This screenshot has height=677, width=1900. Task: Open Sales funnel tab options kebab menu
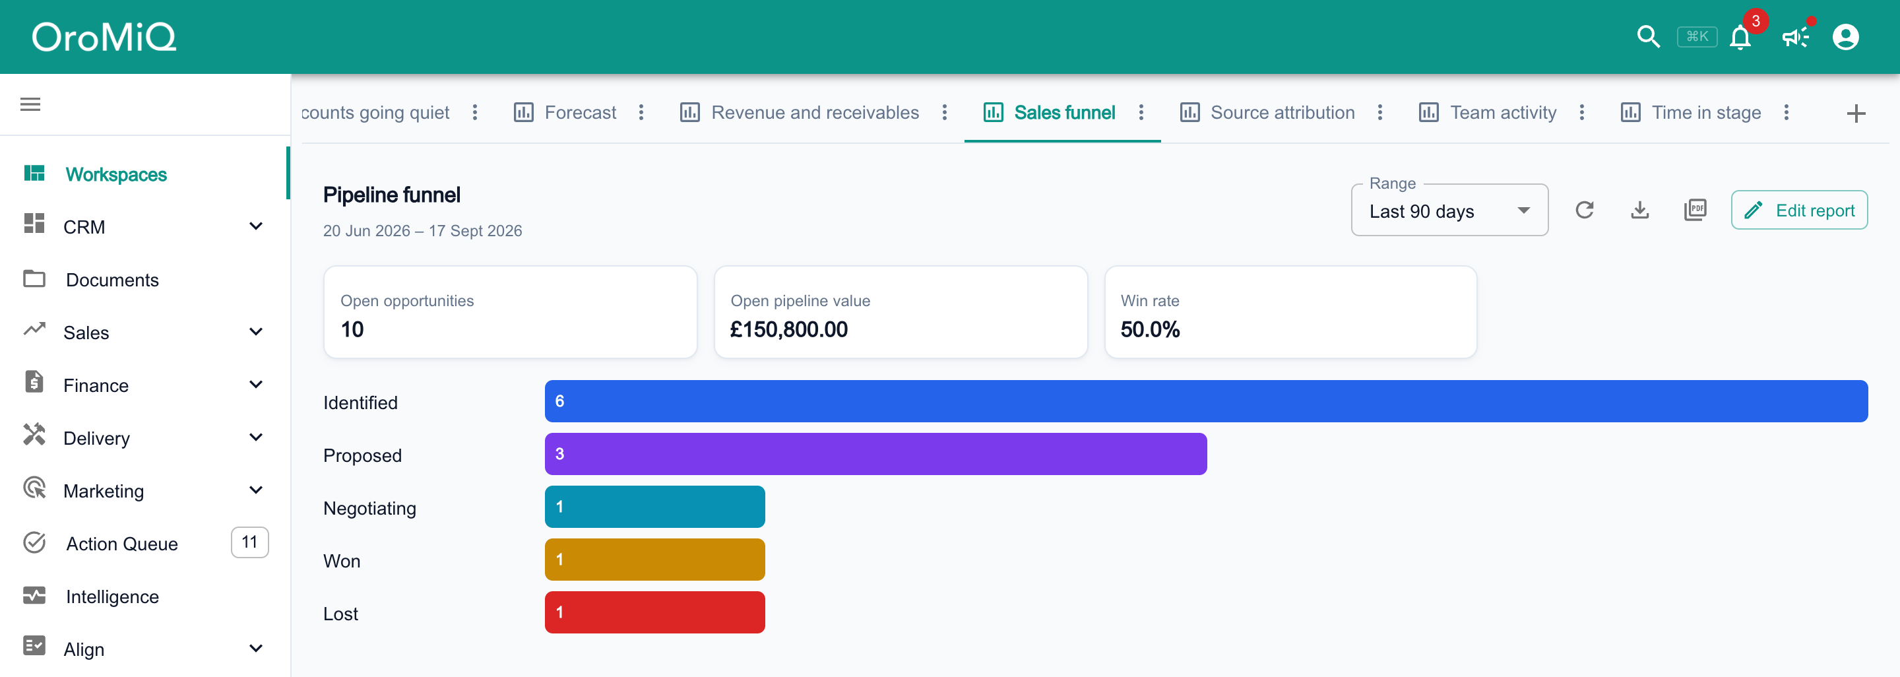tap(1141, 112)
